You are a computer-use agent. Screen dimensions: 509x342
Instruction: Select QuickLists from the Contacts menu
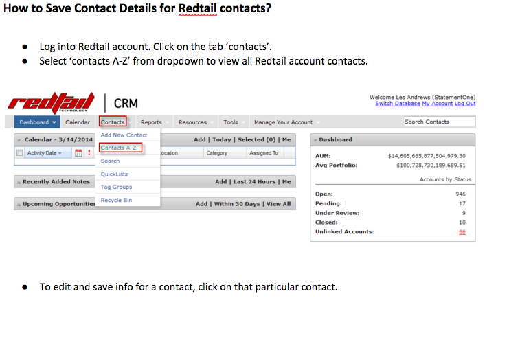[x=114, y=174]
